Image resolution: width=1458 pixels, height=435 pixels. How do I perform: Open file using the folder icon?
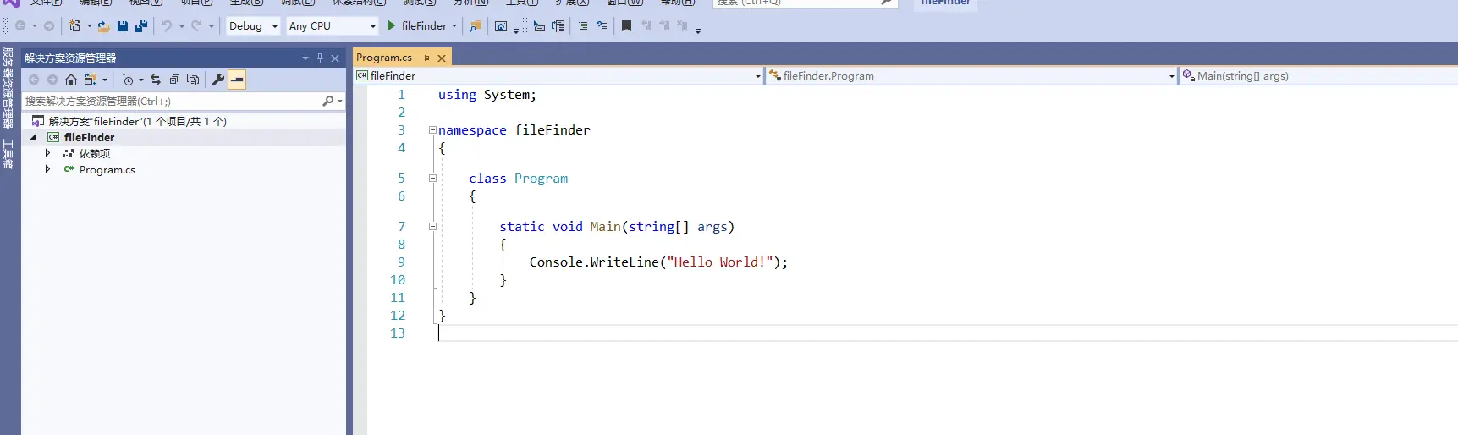(103, 26)
